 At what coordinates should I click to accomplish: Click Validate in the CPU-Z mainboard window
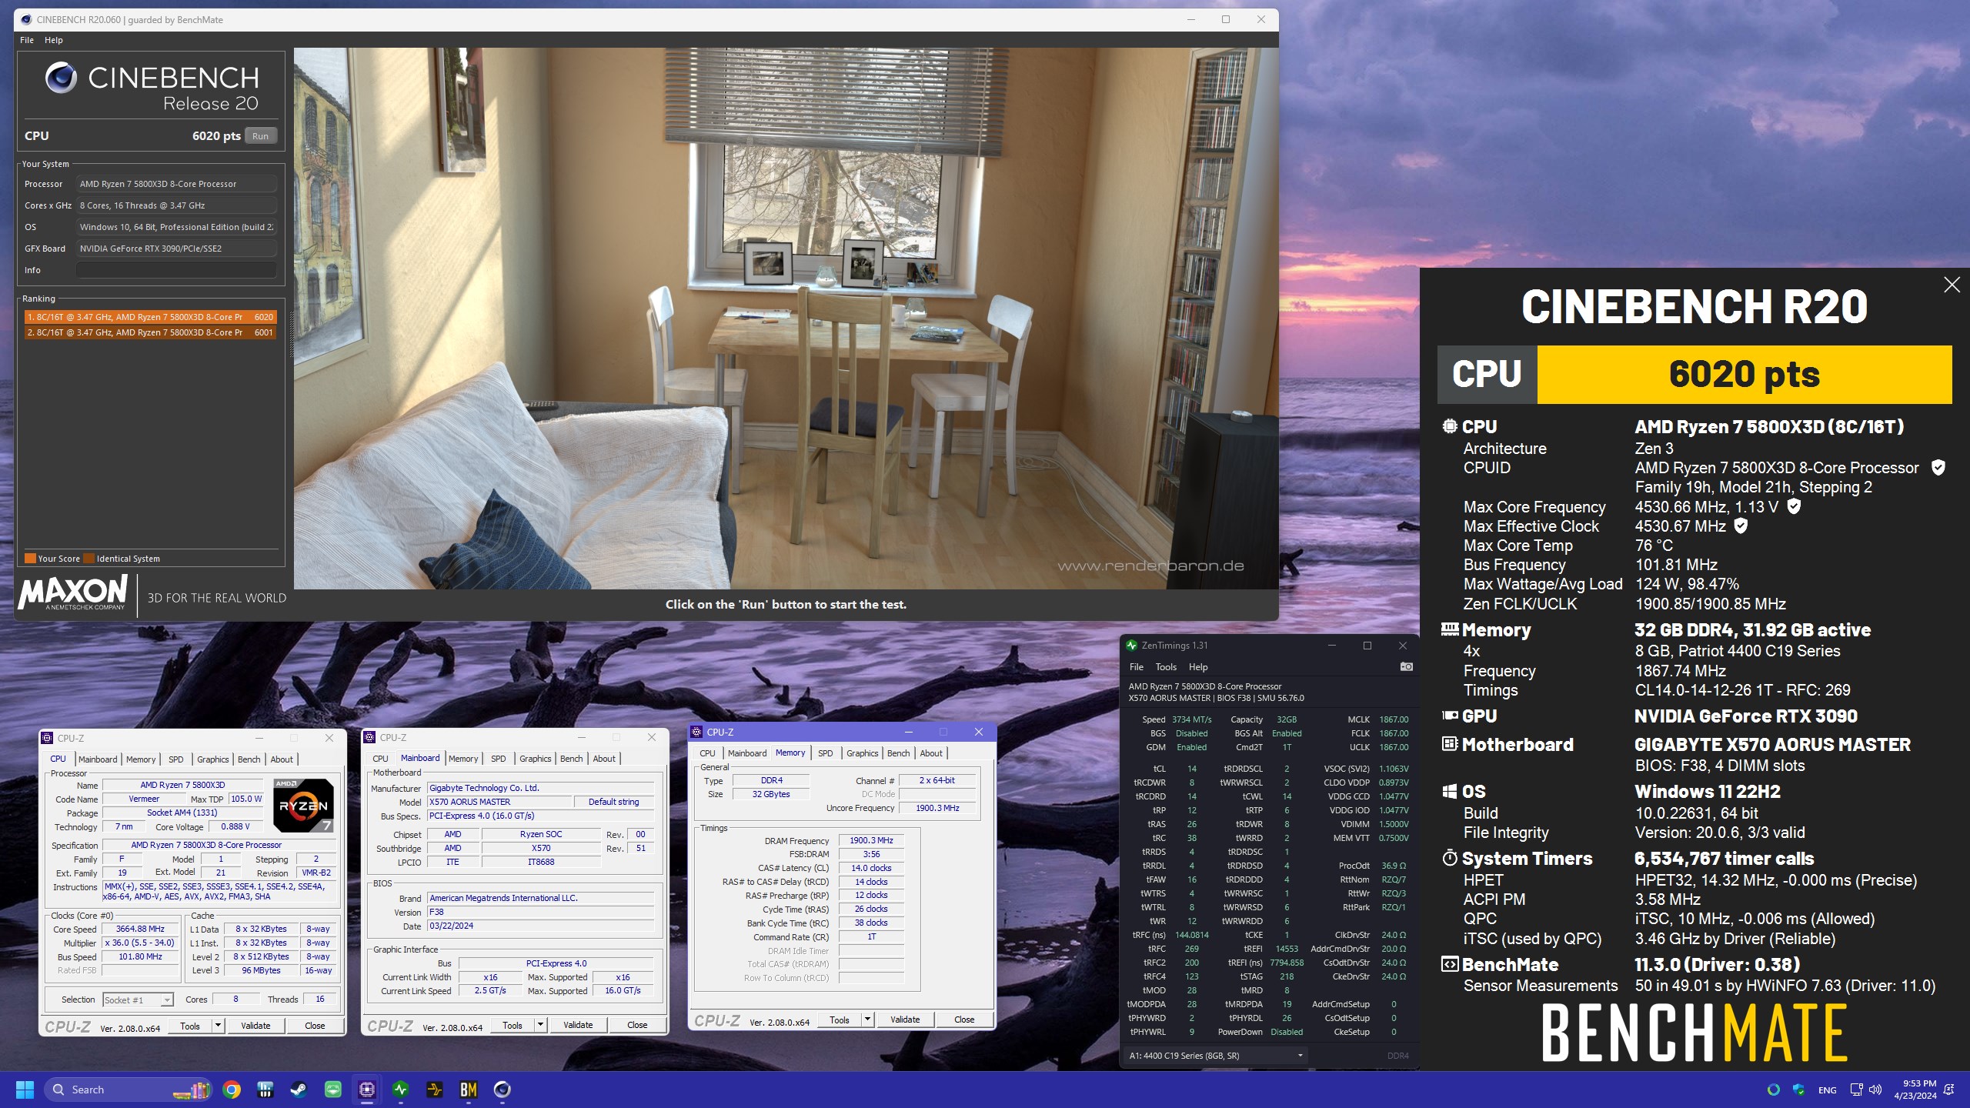click(578, 1025)
